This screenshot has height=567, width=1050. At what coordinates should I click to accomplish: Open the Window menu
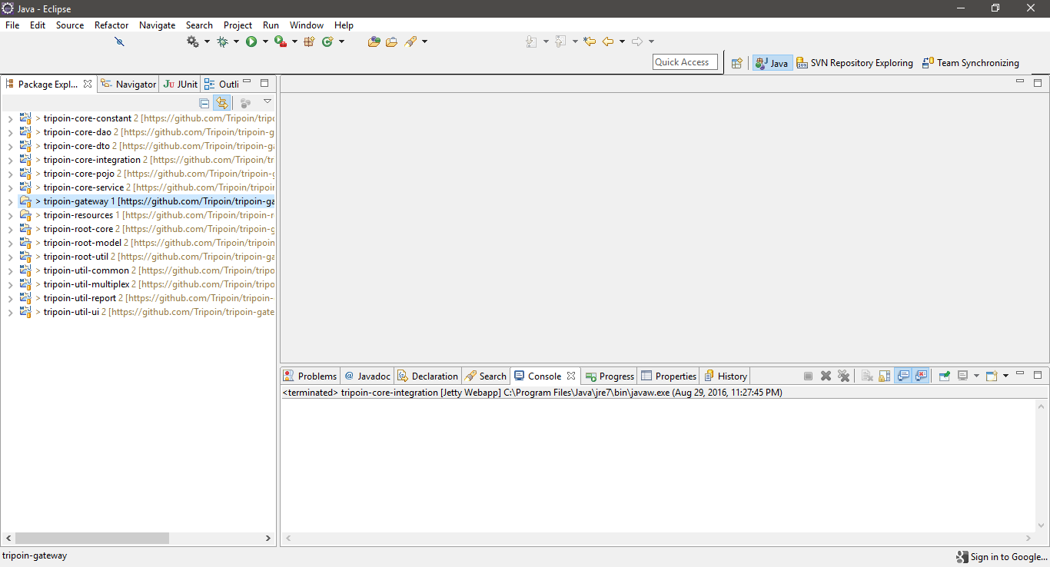[306, 25]
